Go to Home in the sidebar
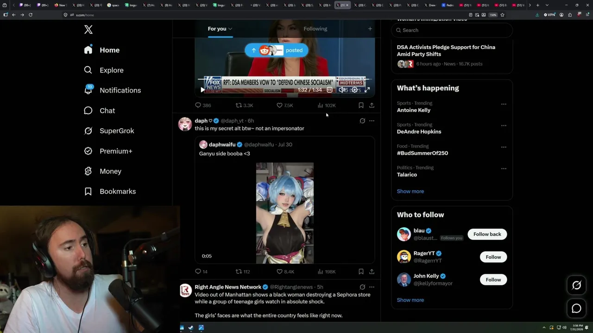 [x=102, y=50]
